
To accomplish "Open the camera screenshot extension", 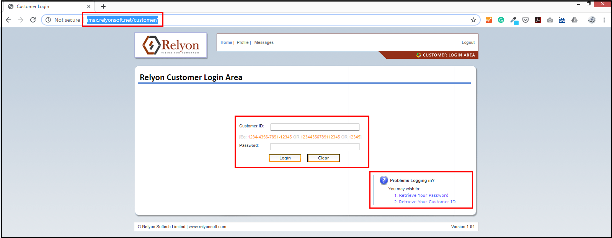I will pyautogui.click(x=550, y=20).
